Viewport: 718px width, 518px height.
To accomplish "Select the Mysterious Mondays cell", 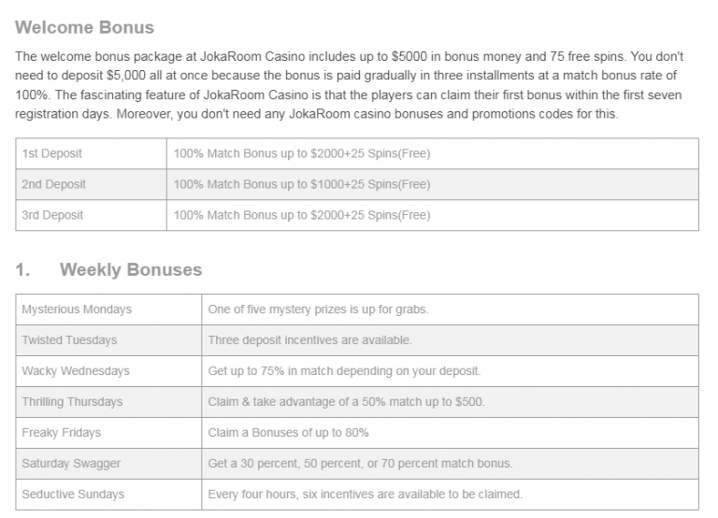I will pos(77,309).
